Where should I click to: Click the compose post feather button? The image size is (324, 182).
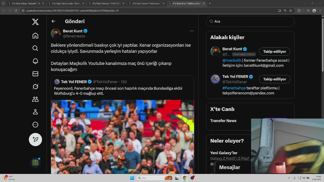[35, 140]
